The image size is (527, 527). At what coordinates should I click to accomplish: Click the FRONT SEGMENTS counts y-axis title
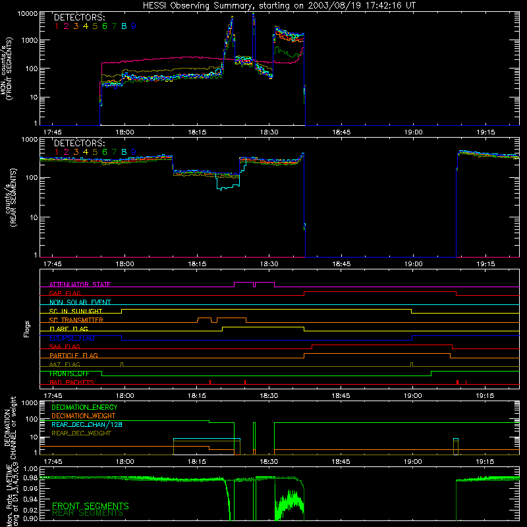click(7, 69)
